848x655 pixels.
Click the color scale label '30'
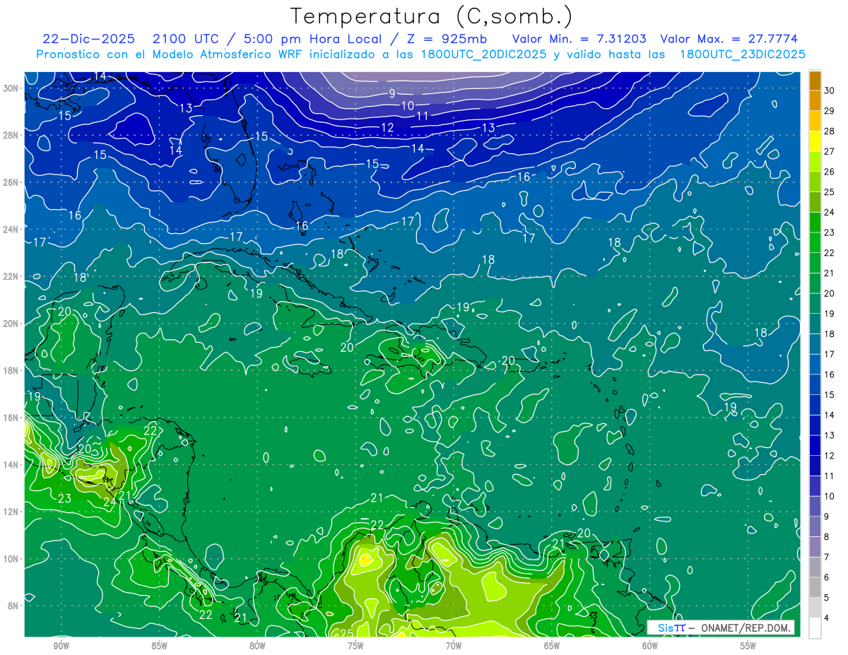coord(830,90)
